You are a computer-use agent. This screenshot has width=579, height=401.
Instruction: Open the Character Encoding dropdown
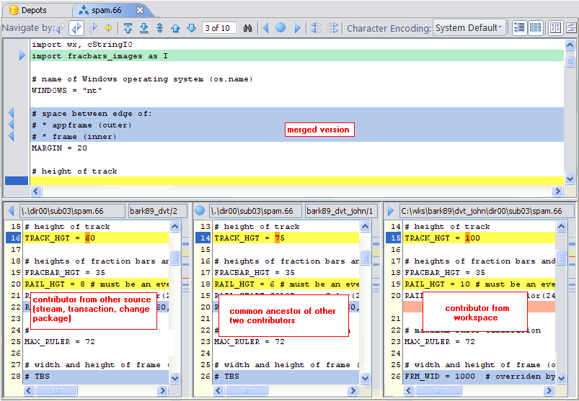pyautogui.click(x=469, y=28)
